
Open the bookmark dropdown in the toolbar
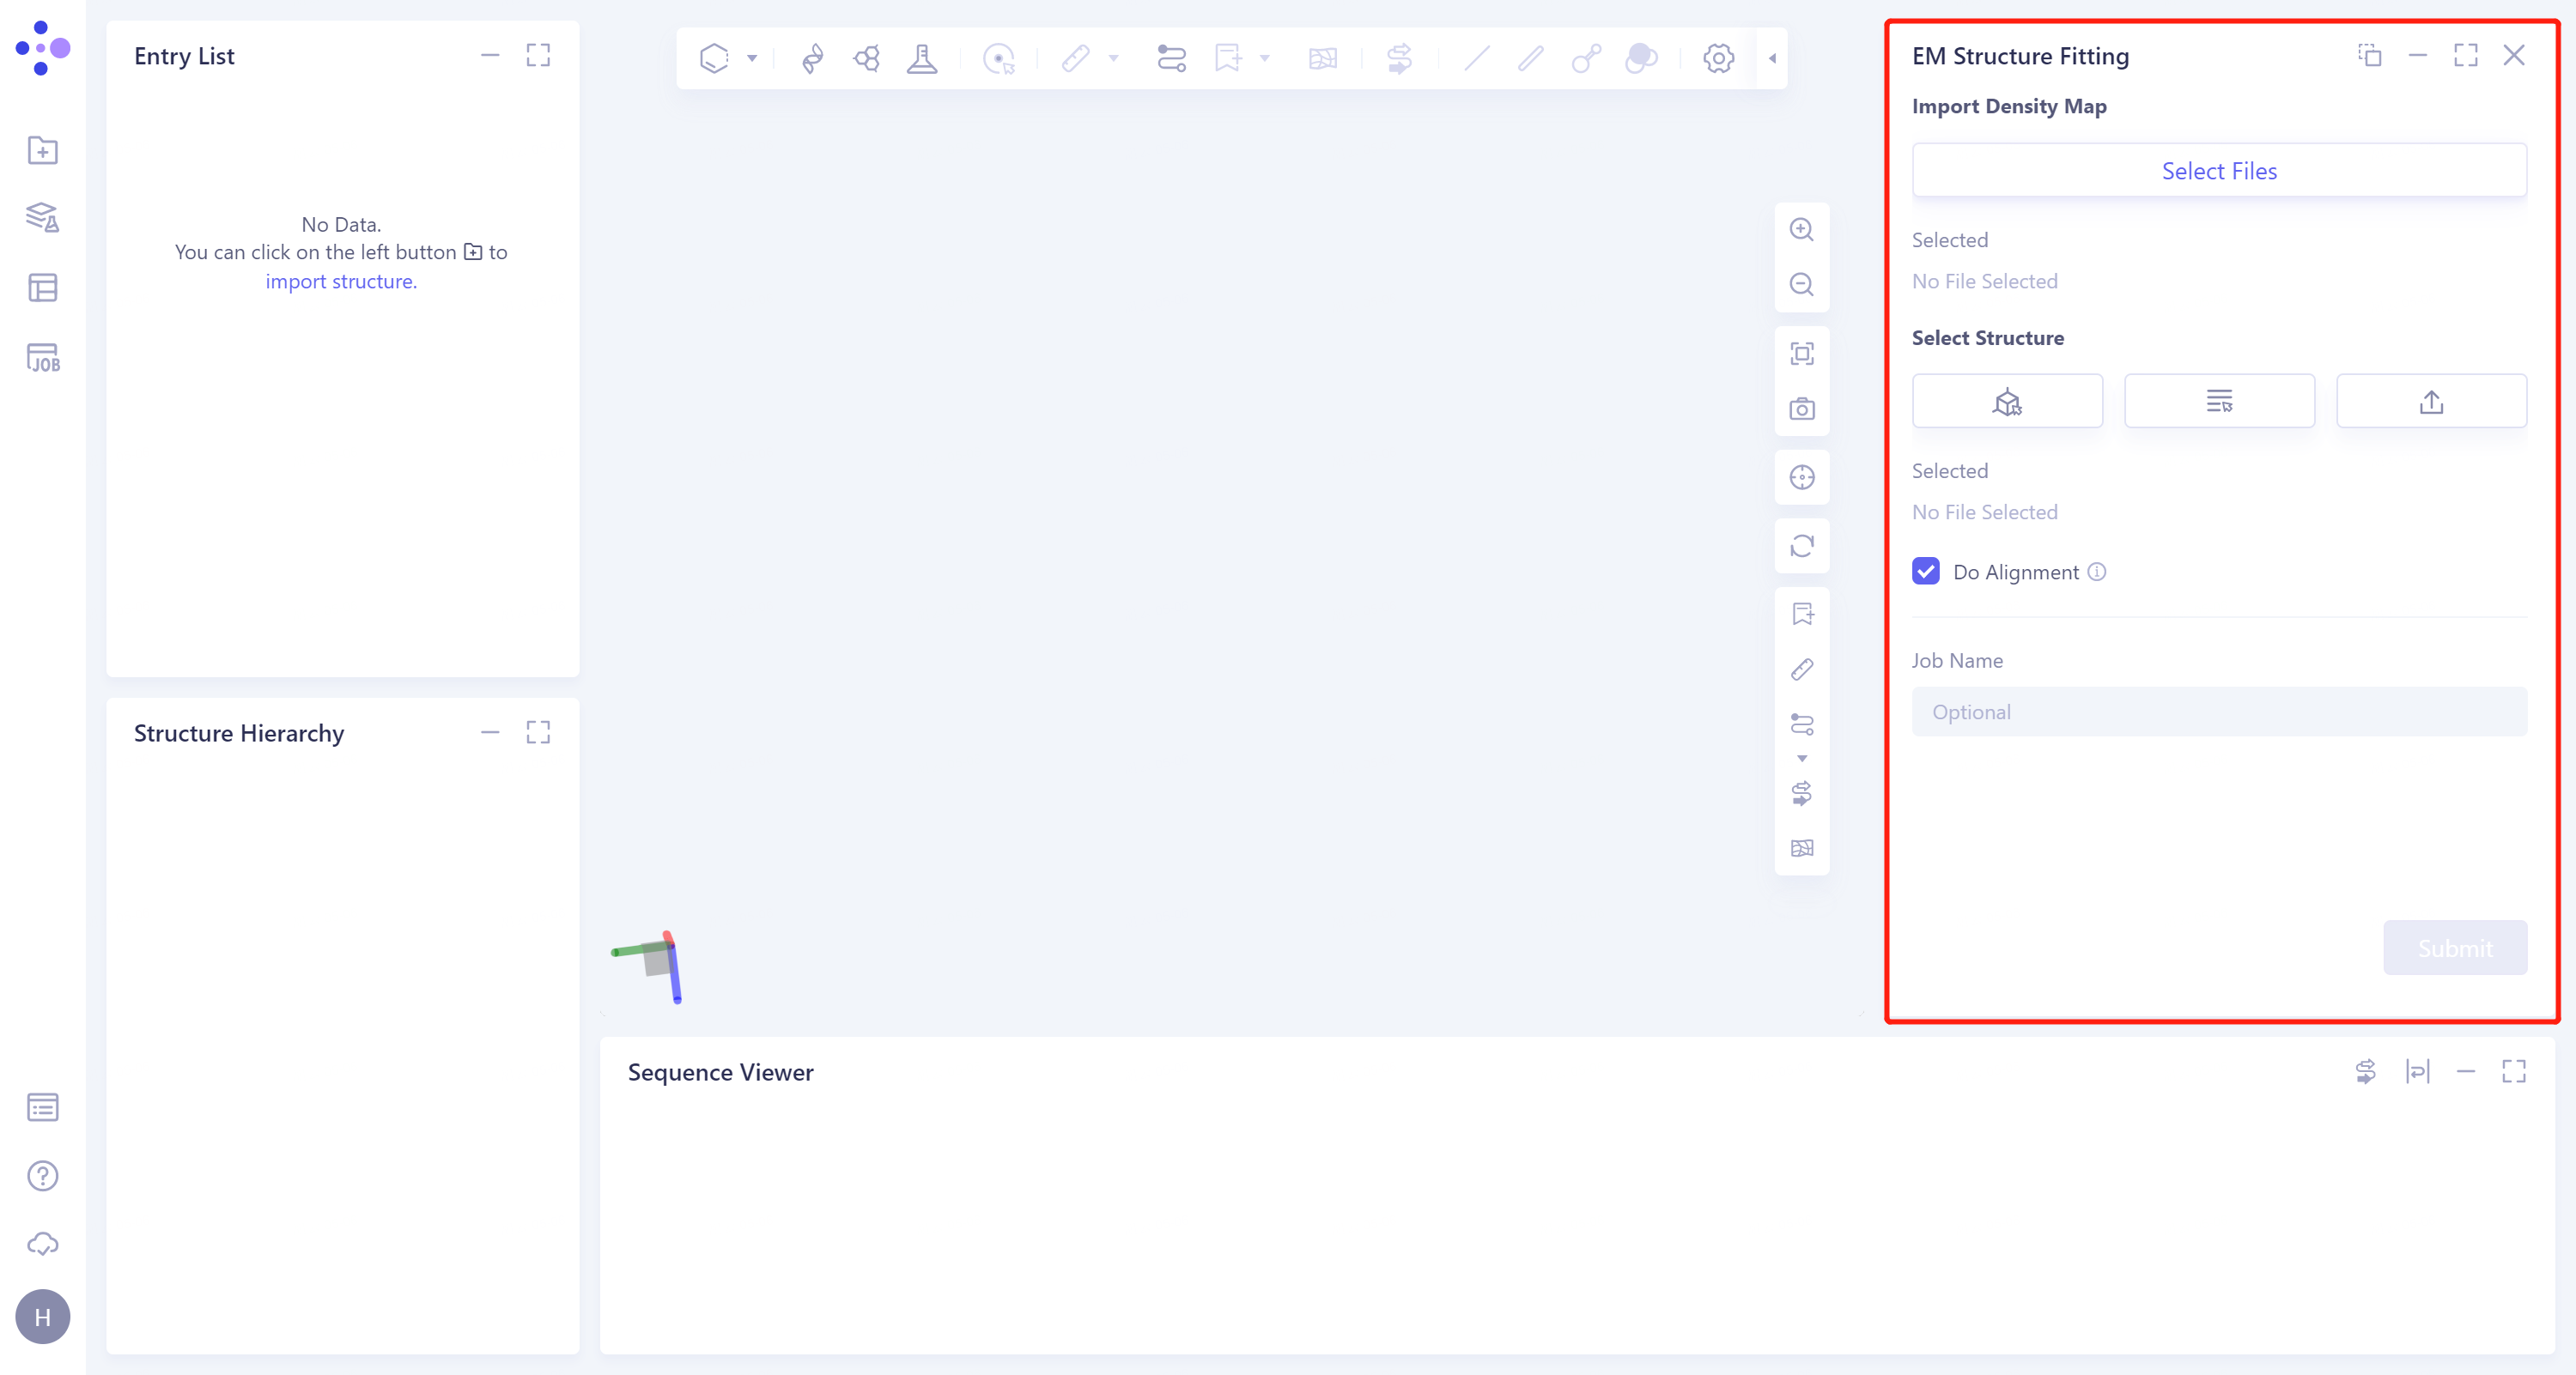tap(1264, 58)
